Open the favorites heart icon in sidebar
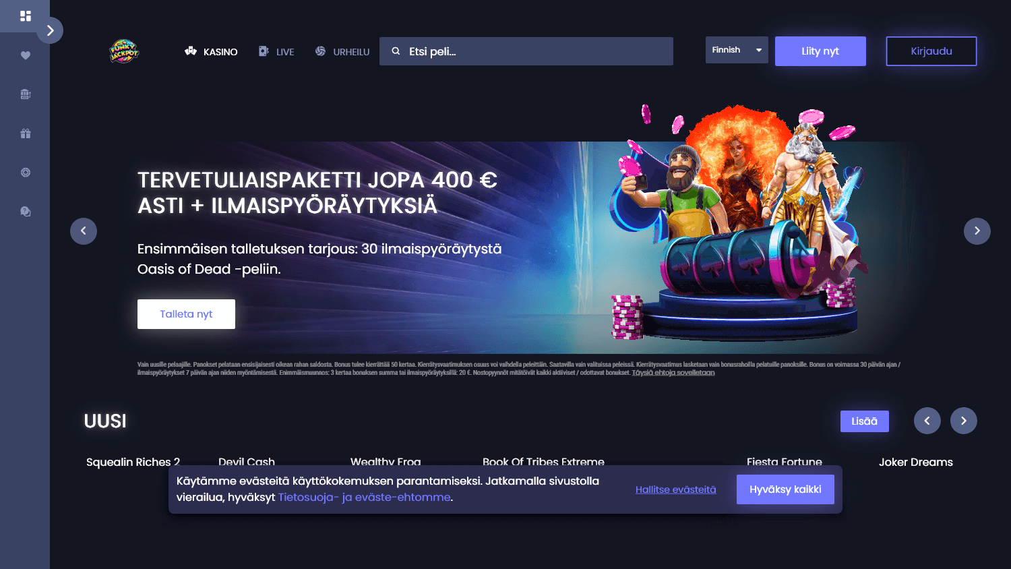The image size is (1011, 569). [25, 56]
